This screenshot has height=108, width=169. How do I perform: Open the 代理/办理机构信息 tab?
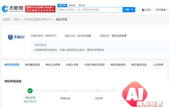point(94,65)
